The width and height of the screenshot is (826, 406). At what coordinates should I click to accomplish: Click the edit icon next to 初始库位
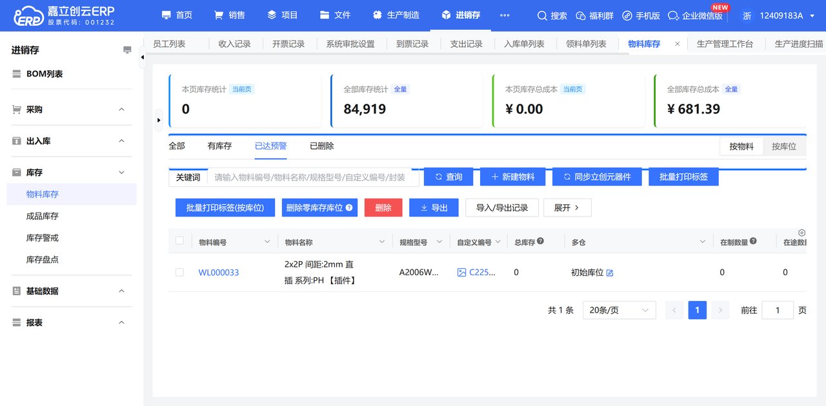point(610,273)
